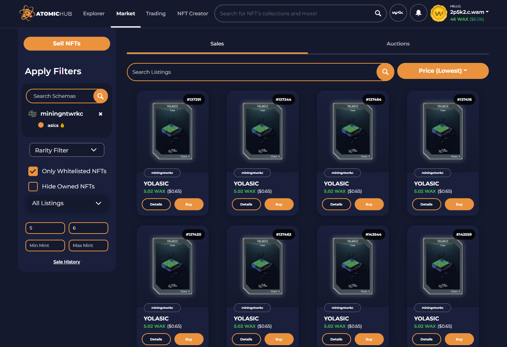Select the asics schema radio button

pos(41,125)
